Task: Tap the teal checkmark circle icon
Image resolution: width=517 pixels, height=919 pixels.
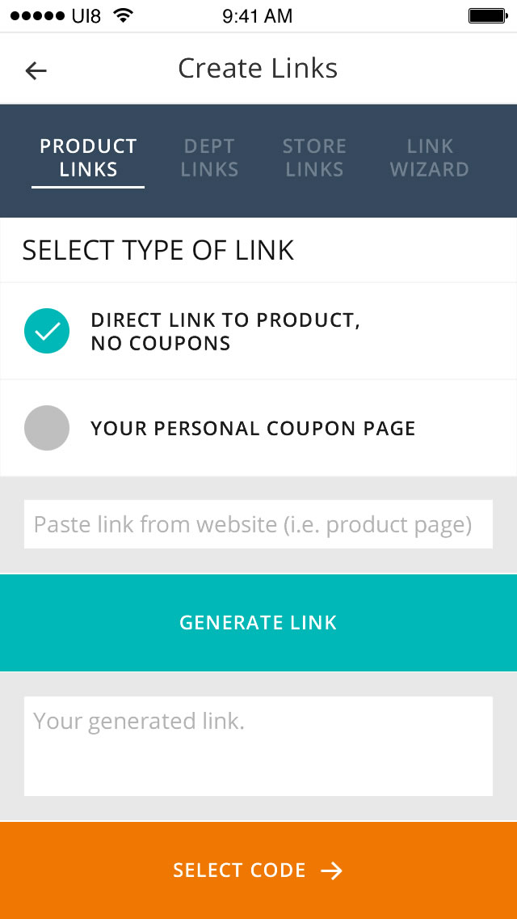Action: tap(46, 331)
